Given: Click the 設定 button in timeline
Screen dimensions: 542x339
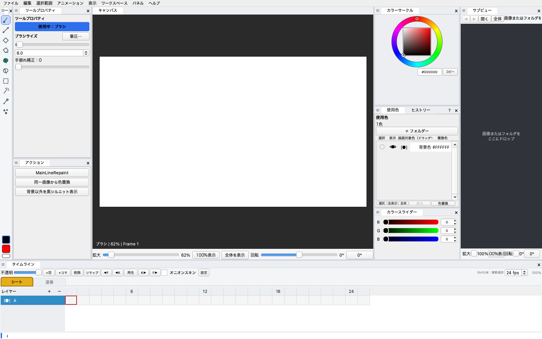Looking at the screenshot, I should tap(204, 273).
